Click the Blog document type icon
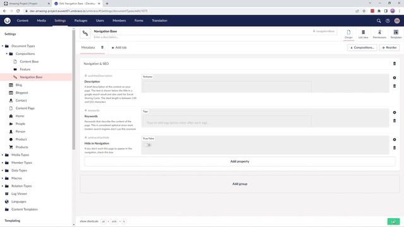Image resolution: width=404 pixels, height=227 pixels. click(x=11, y=85)
